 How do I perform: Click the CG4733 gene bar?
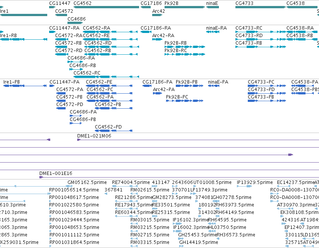pos(261,7)
